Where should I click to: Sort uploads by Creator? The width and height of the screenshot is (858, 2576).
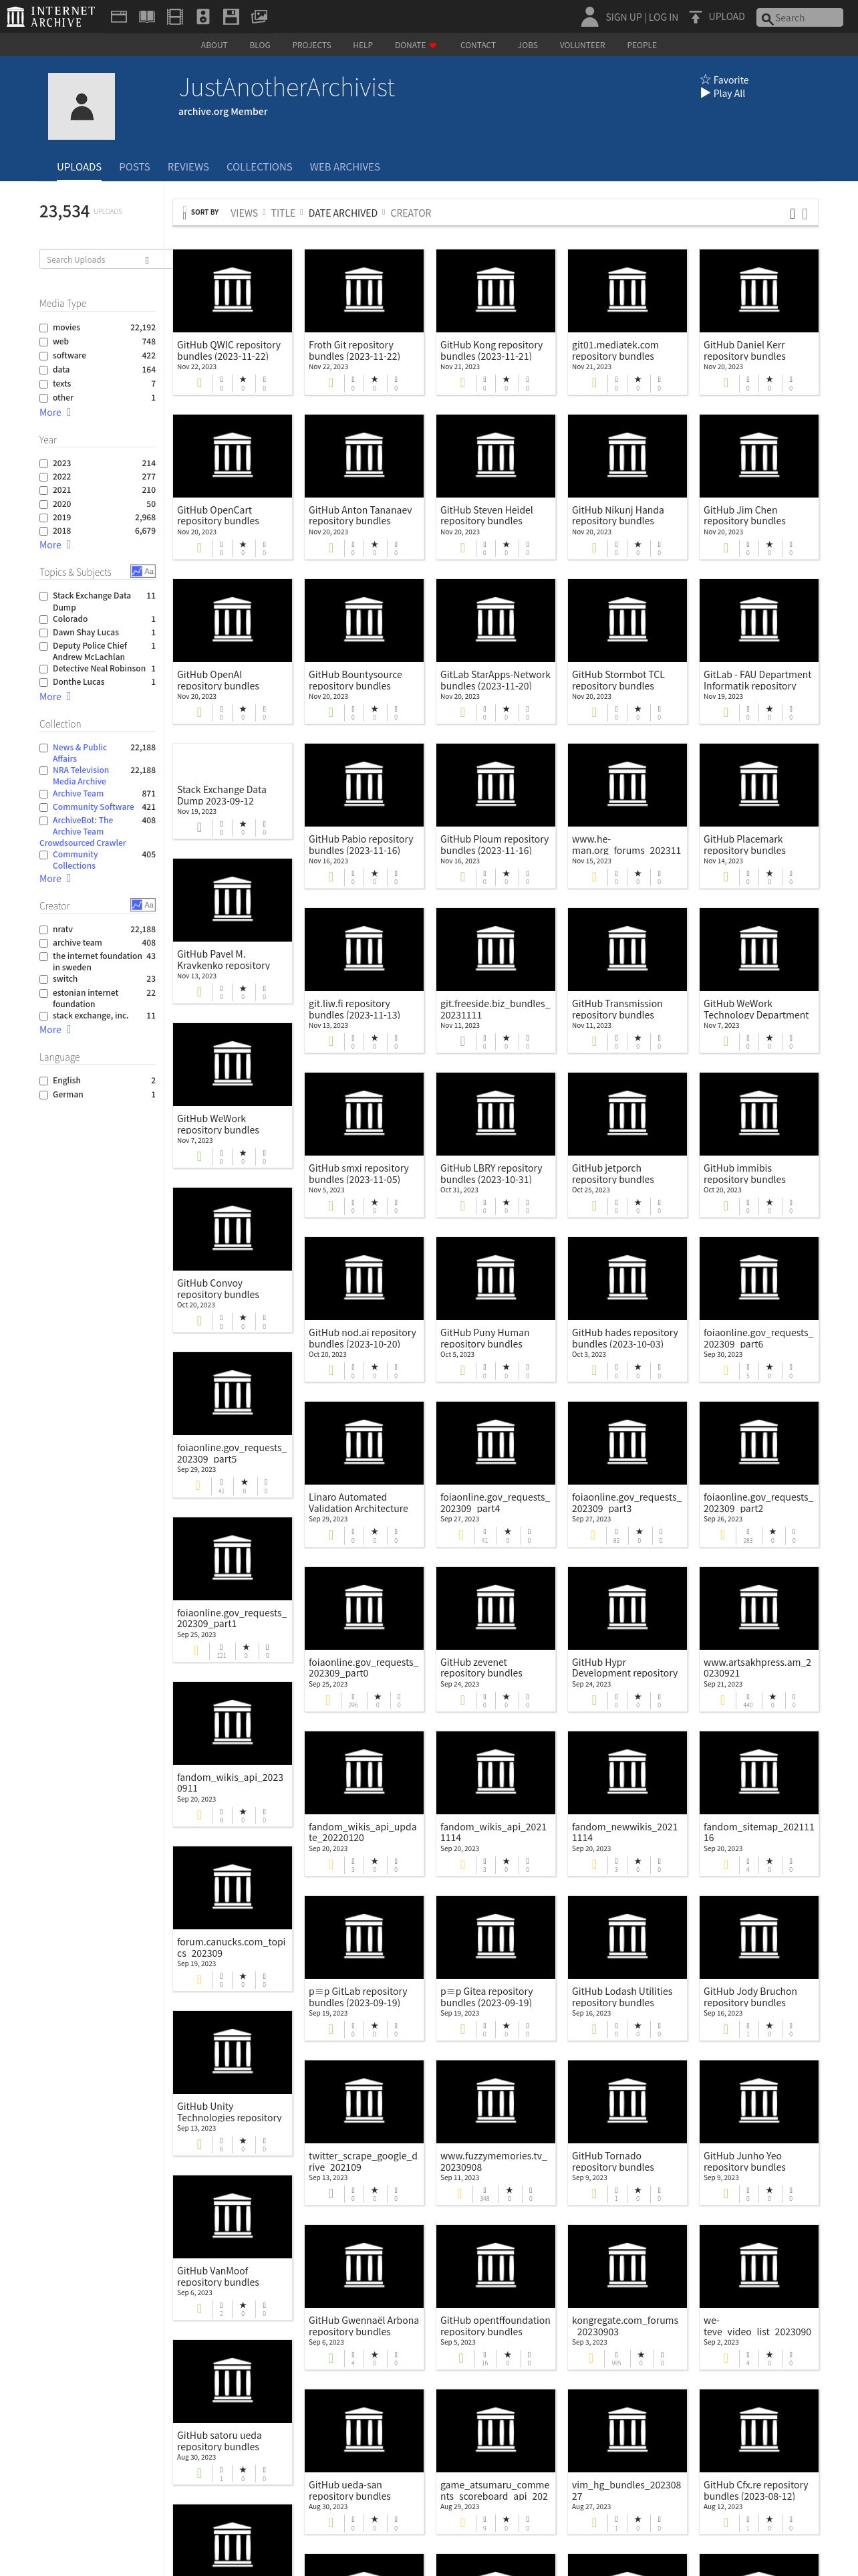tap(410, 213)
